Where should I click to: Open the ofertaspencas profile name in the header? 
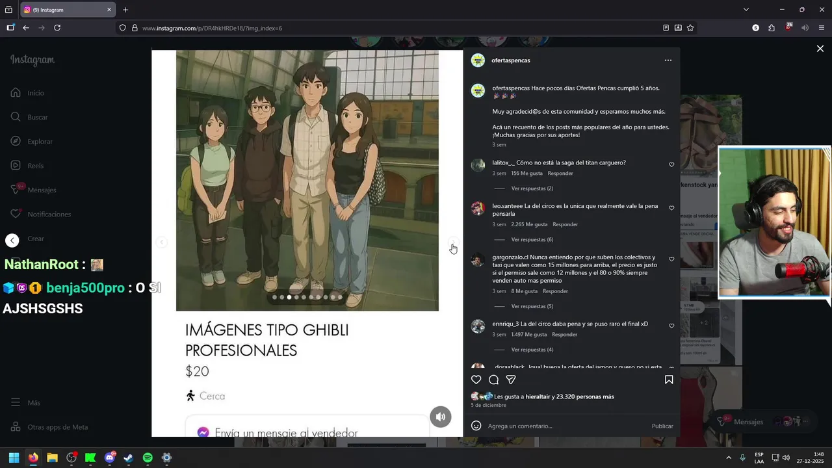[x=511, y=60]
